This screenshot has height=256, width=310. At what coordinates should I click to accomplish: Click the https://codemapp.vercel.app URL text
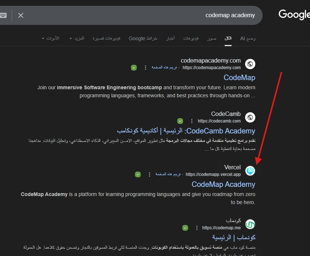(x=213, y=174)
